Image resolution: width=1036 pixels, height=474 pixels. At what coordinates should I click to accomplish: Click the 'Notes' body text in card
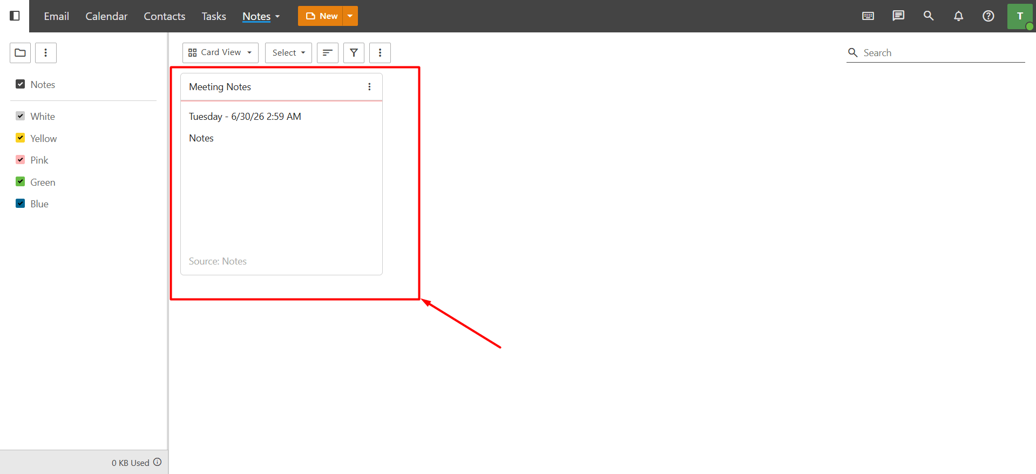pos(201,138)
